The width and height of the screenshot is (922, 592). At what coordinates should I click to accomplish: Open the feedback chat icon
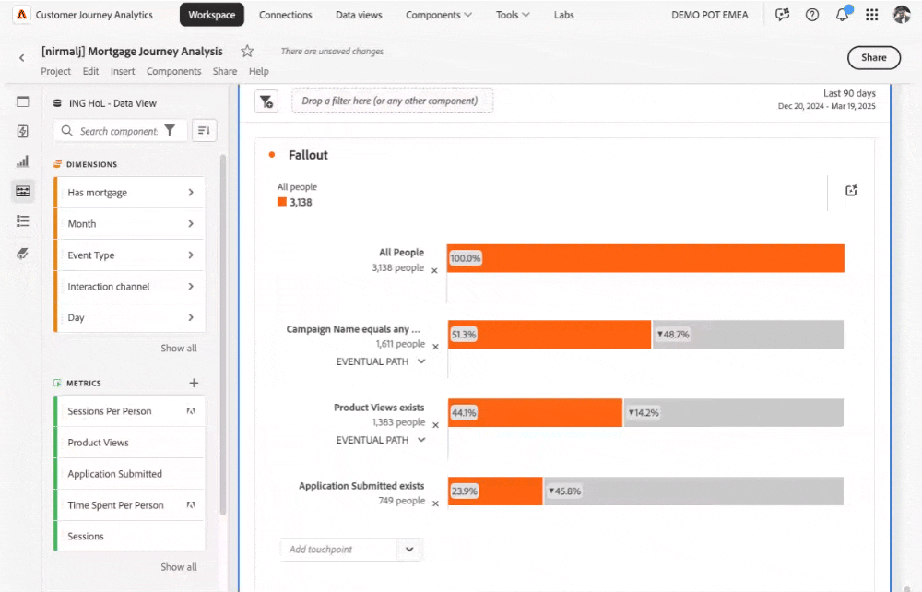pyautogui.click(x=782, y=15)
